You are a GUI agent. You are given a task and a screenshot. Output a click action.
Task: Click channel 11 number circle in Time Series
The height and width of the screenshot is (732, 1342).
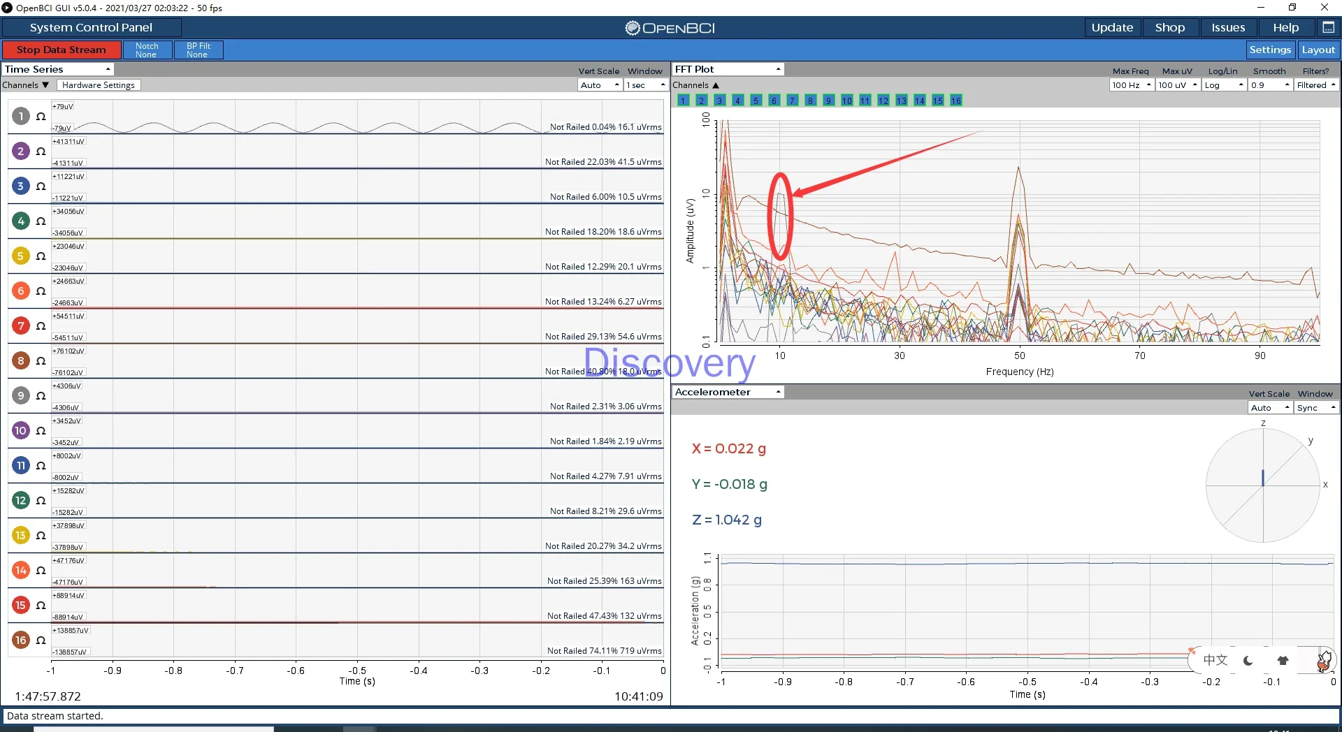(21, 465)
